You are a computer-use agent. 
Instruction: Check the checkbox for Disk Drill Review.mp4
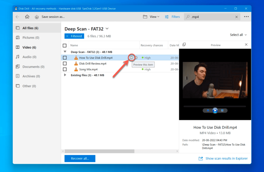click(x=64, y=63)
